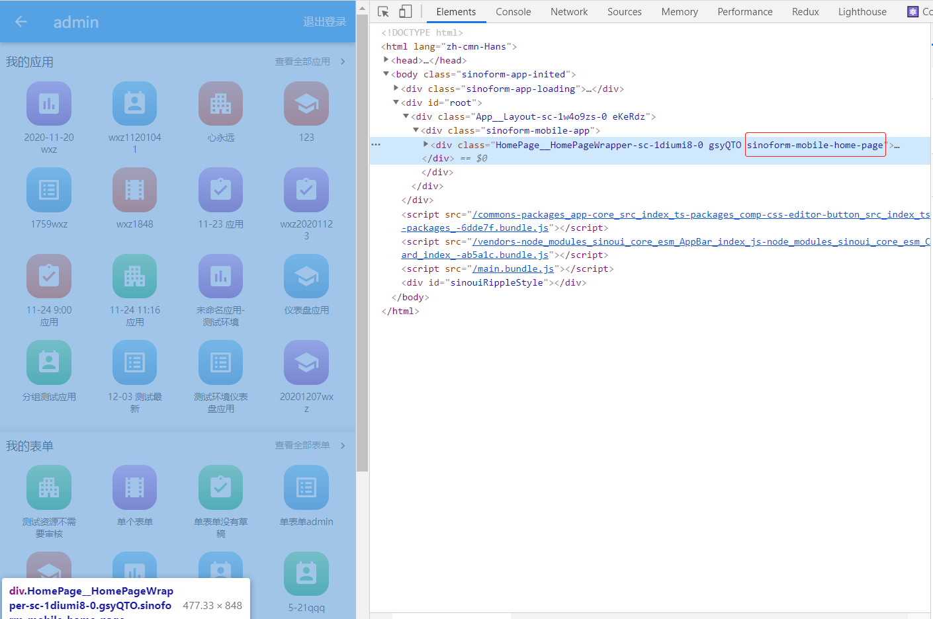Screen dimensions: 933x619
Task: Open the wxz1848 app icon
Action: pos(135,190)
